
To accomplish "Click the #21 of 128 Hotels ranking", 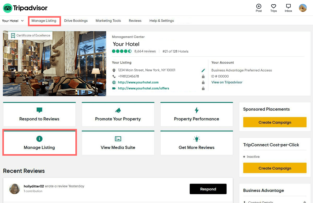I will click(x=175, y=51).
